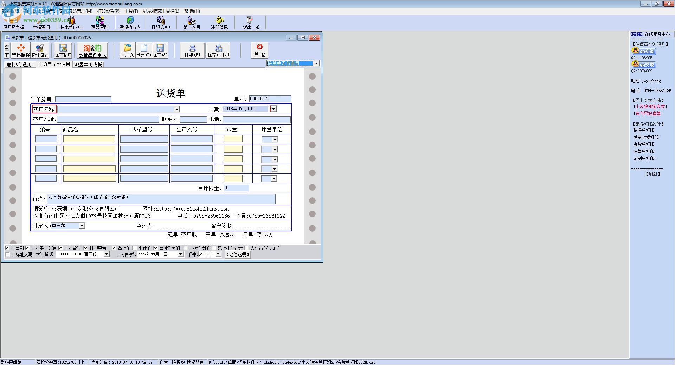This screenshot has height=365, width=675.
Task: Switch to 配置常用模板 tab
Action: 88,65
